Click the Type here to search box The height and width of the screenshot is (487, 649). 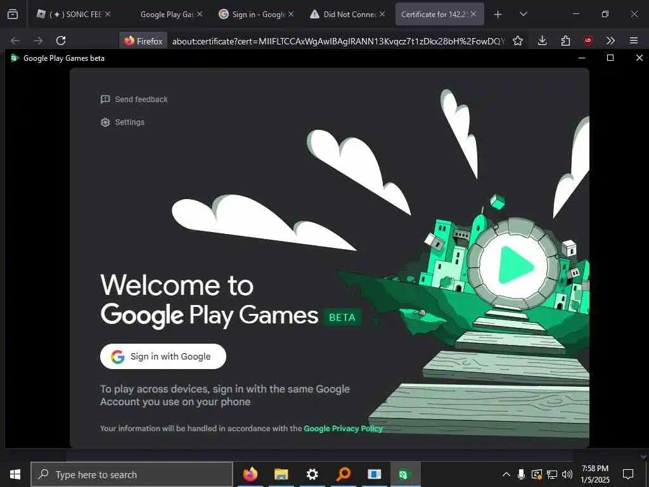(x=132, y=474)
